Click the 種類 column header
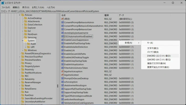 (111, 15)
